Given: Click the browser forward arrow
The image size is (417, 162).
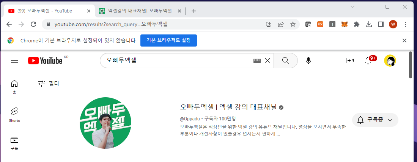Looking at the screenshot, I should [x=21, y=24].
